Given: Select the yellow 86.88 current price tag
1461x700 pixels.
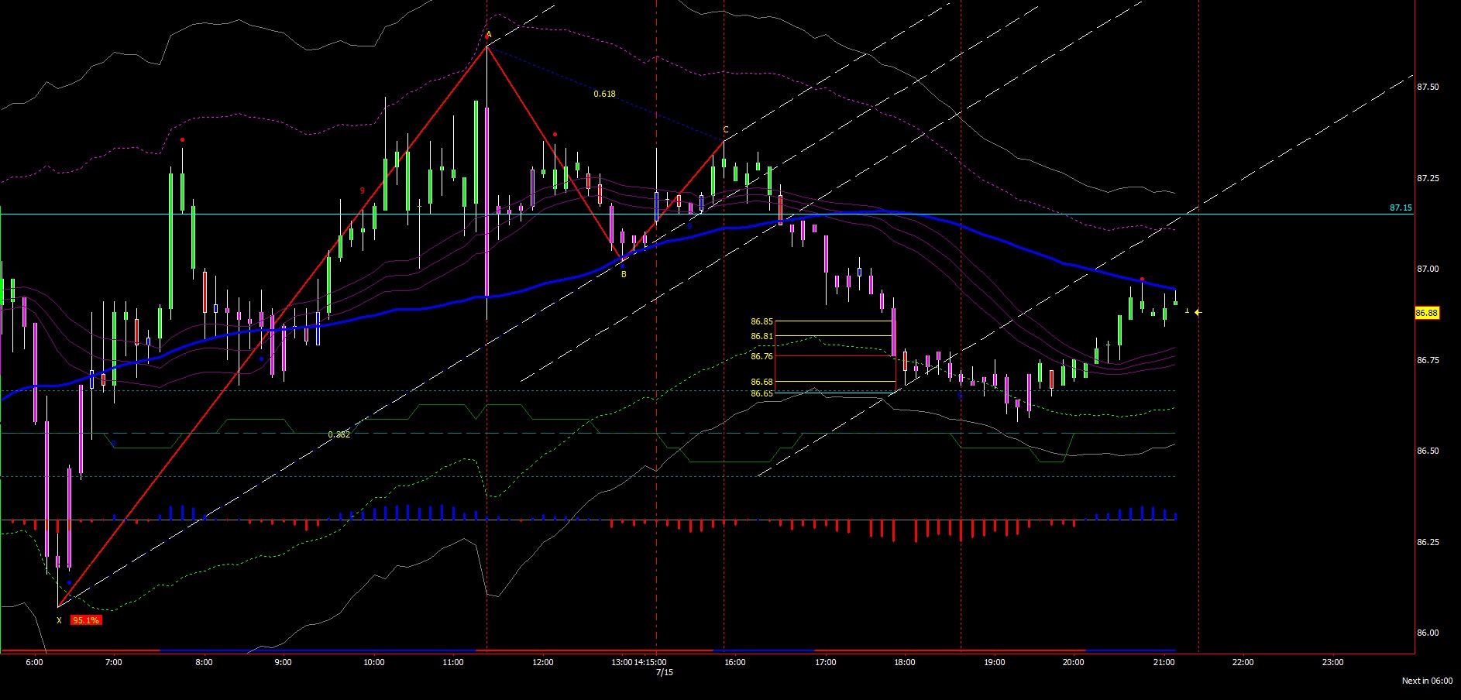Looking at the screenshot, I should (1427, 313).
